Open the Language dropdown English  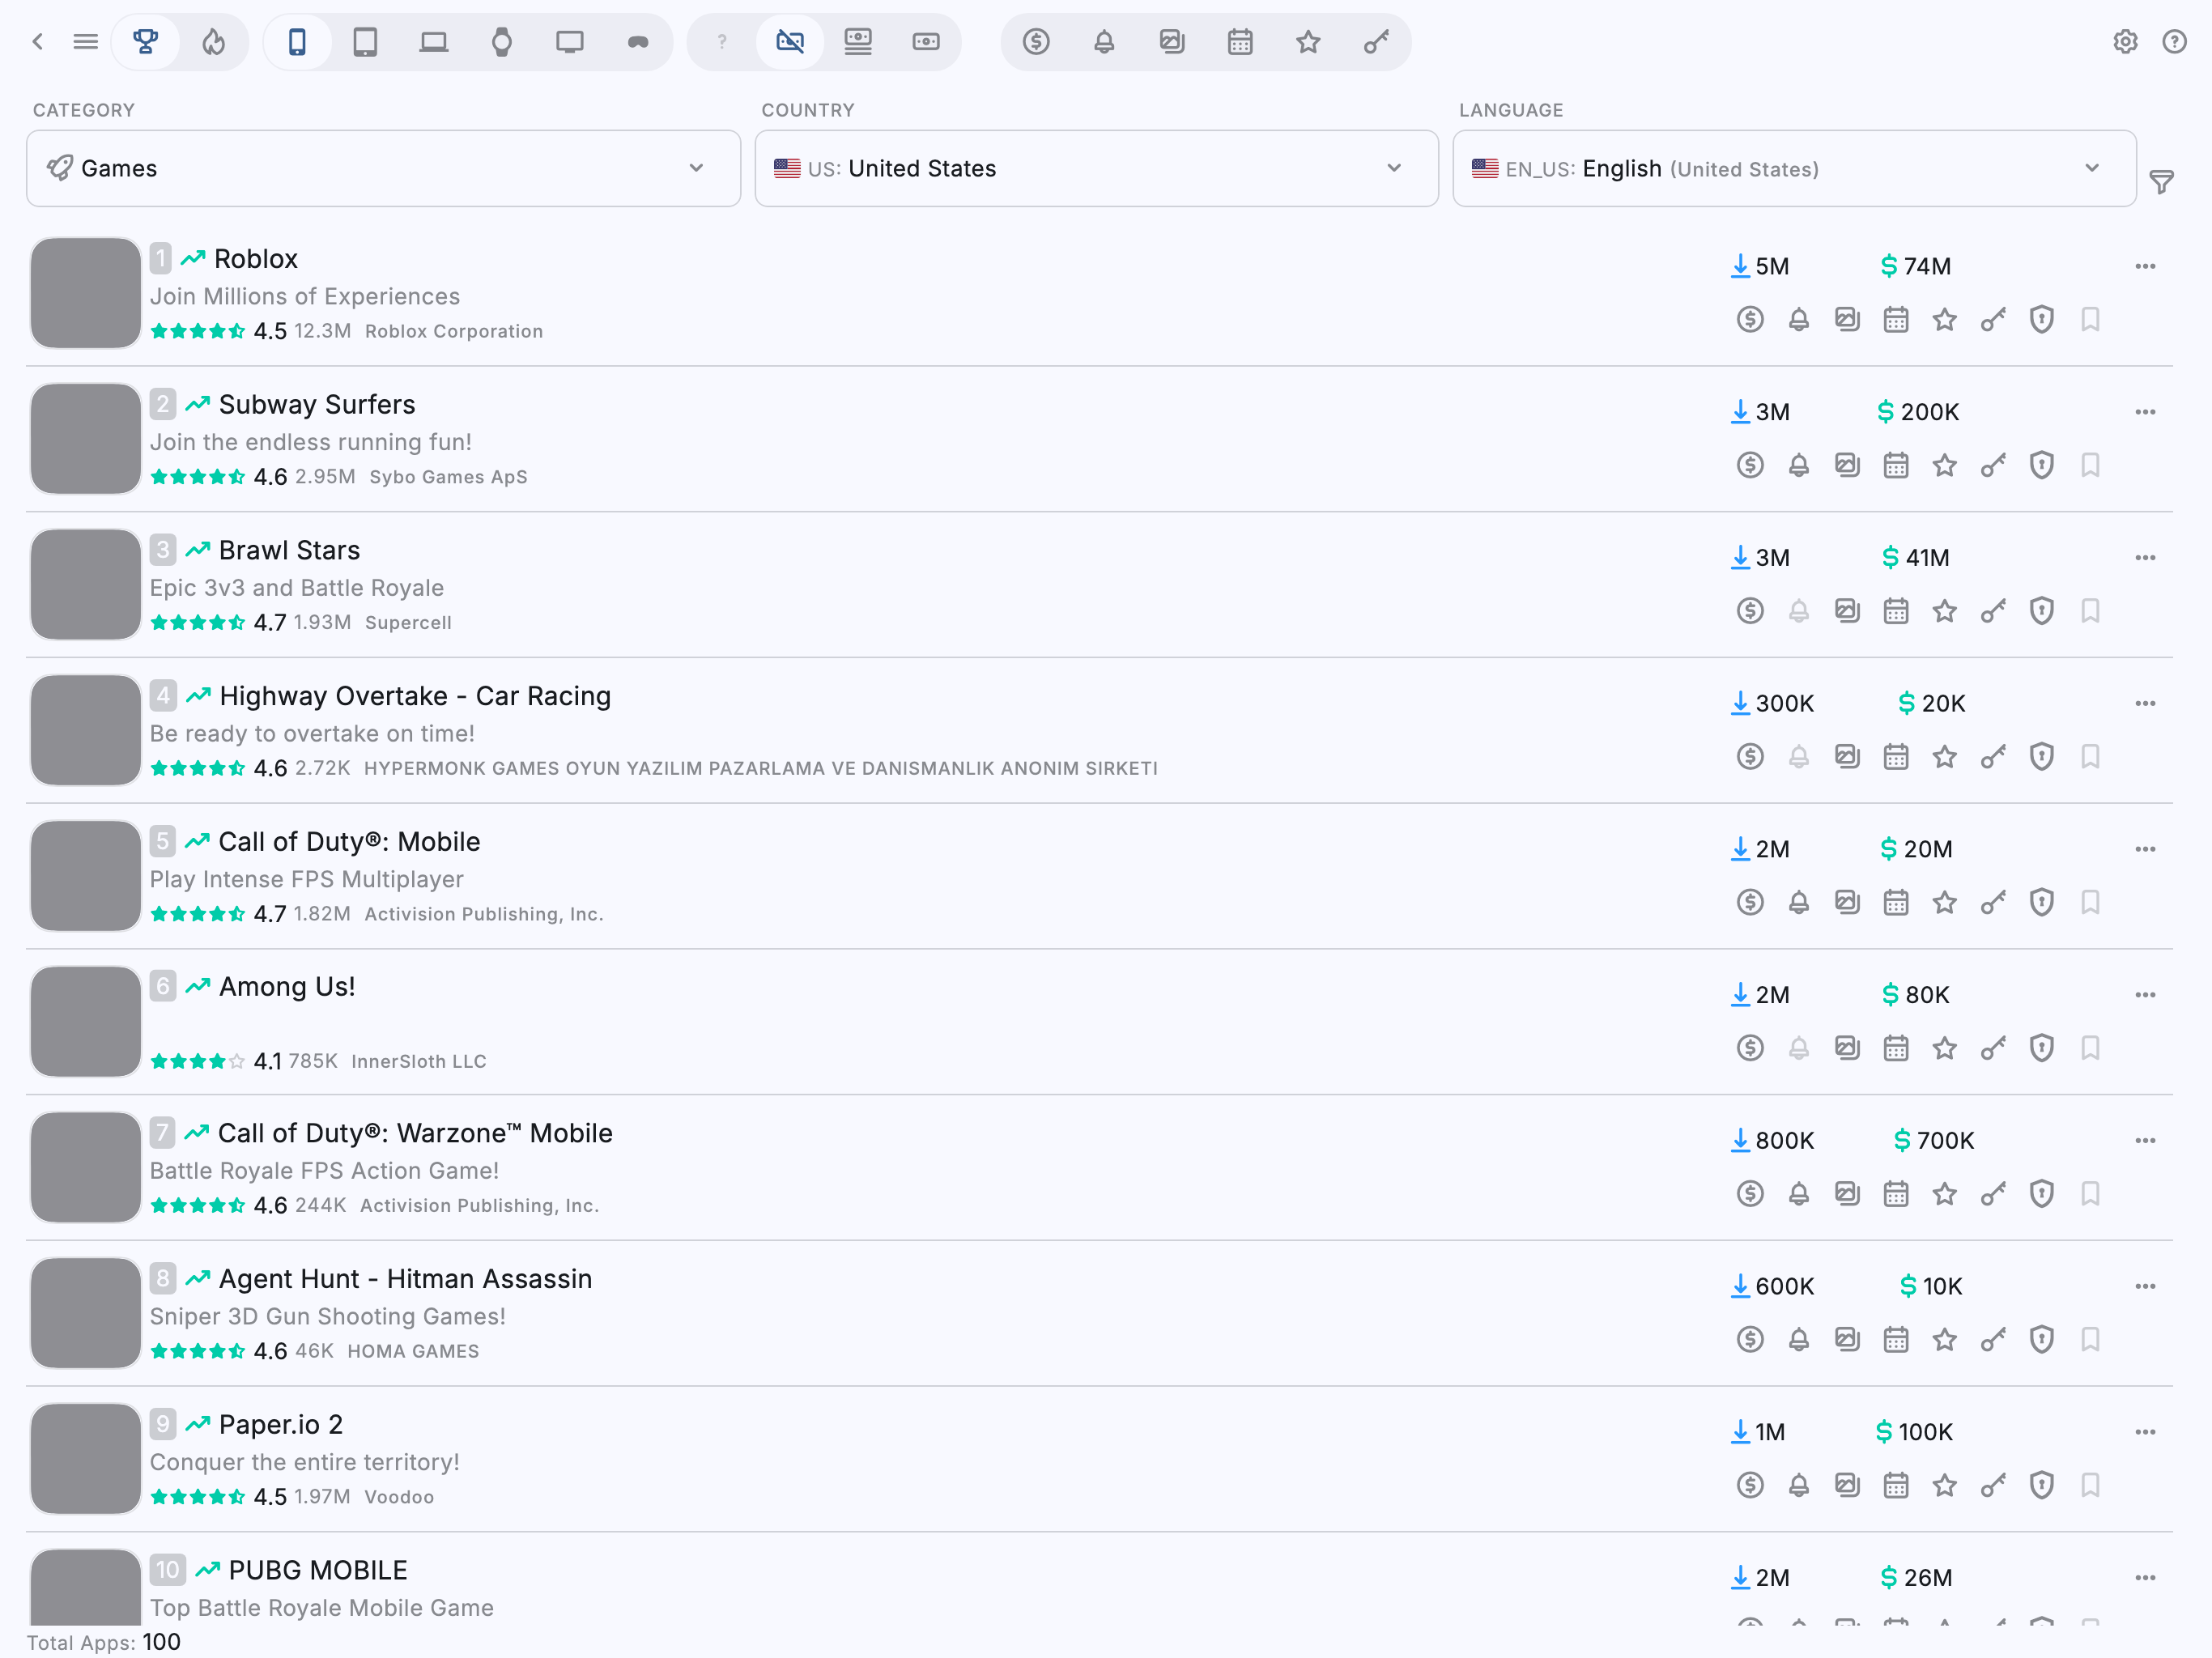point(1793,169)
